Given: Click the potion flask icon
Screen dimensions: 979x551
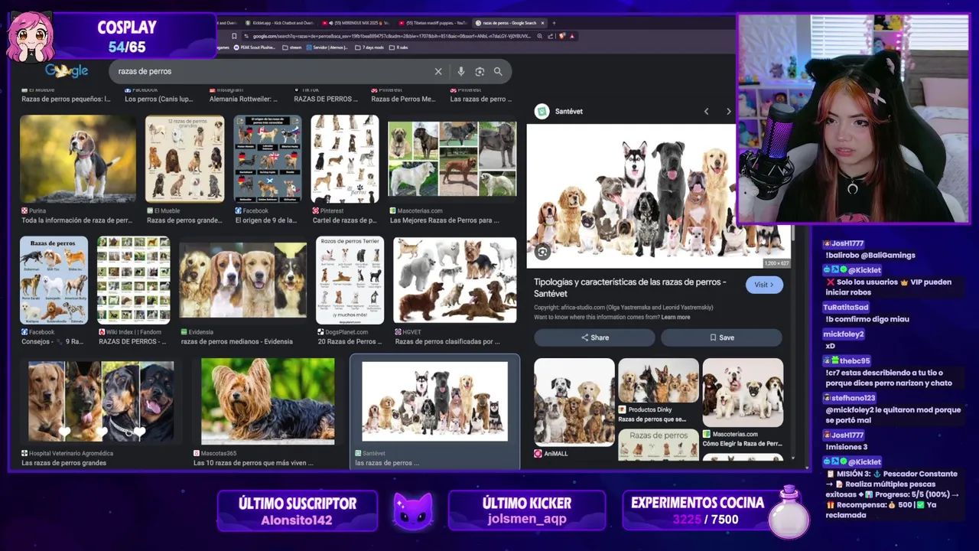Looking at the screenshot, I should [x=789, y=511].
